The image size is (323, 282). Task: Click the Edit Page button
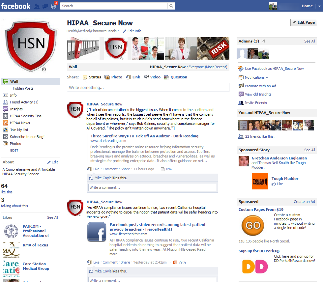(304, 22)
